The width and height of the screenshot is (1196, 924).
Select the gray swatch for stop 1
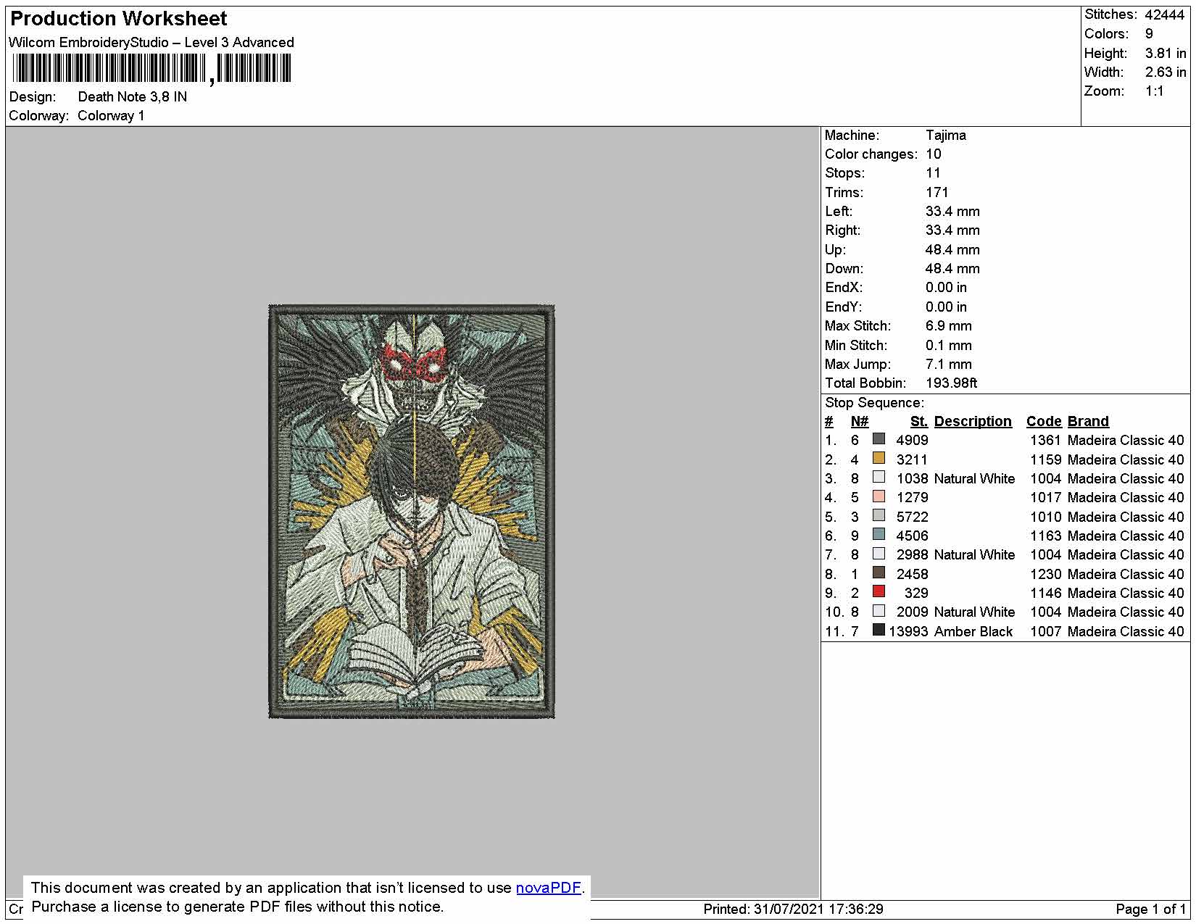coord(879,439)
